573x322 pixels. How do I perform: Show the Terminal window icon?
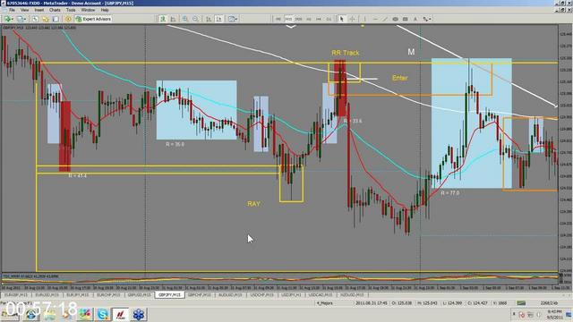[x=56, y=19]
